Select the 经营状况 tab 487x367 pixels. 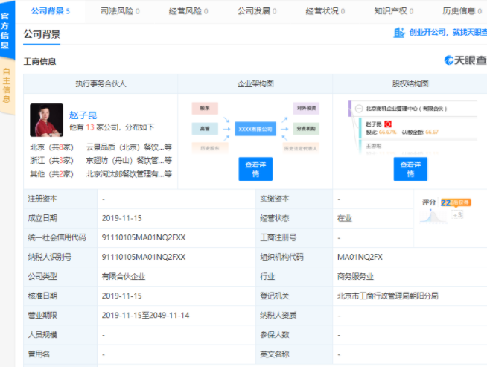[x=325, y=11]
